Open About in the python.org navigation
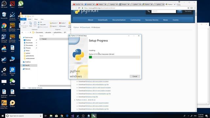Viewport: 210px width, 118px height. (x=91, y=20)
